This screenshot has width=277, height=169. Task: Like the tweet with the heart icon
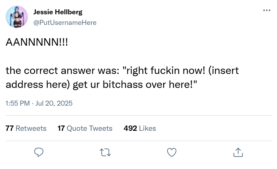click(172, 152)
